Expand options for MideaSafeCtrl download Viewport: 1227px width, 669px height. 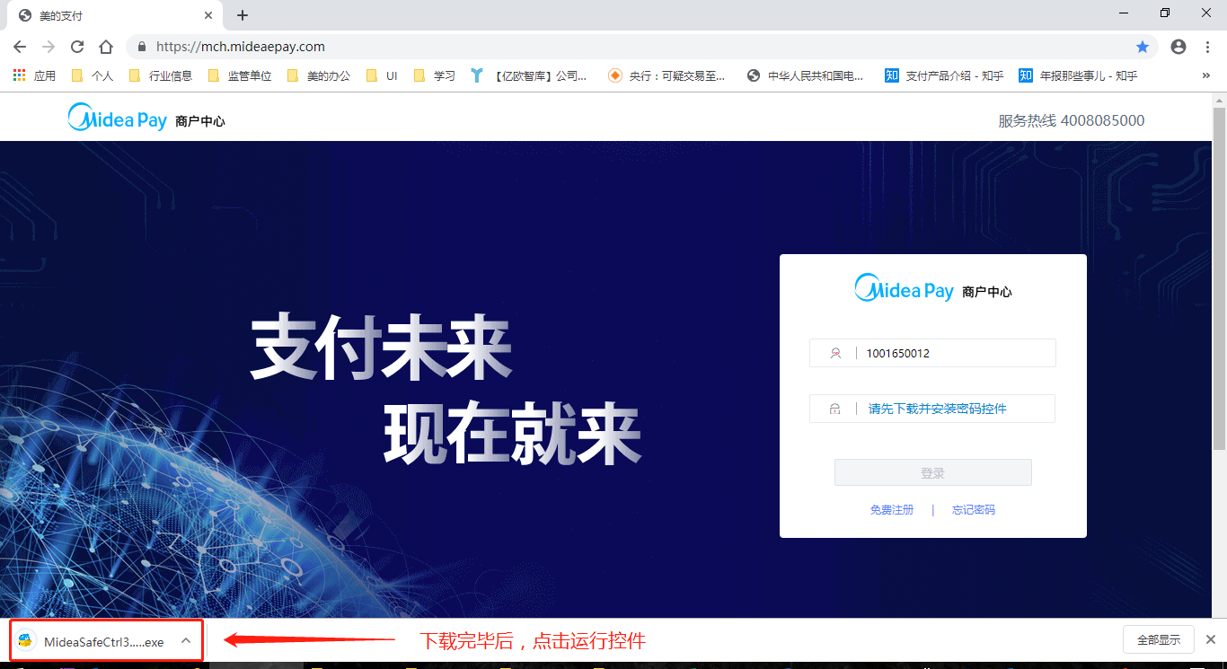coord(185,641)
